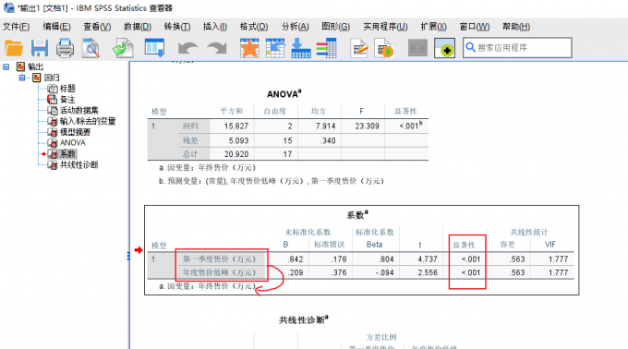Select 共线性诊断 in the outline tree
This screenshot has height=349, width=628.
tap(78, 164)
